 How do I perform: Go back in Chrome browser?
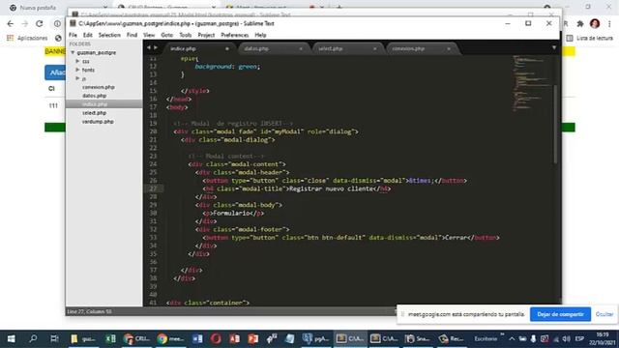pyautogui.click(x=11, y=23)
